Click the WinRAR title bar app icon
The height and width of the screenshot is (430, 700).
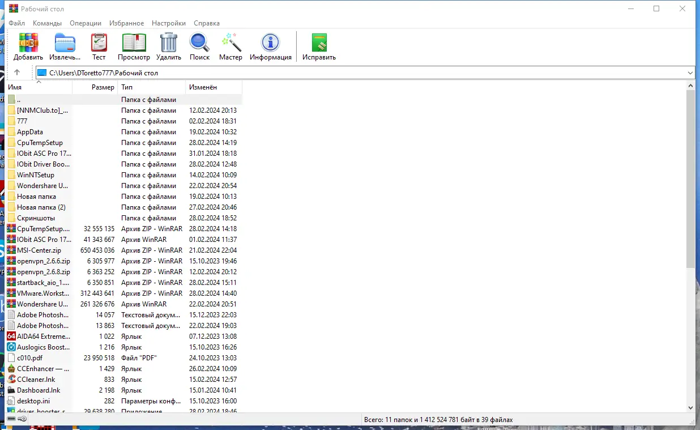pos(14,8)
